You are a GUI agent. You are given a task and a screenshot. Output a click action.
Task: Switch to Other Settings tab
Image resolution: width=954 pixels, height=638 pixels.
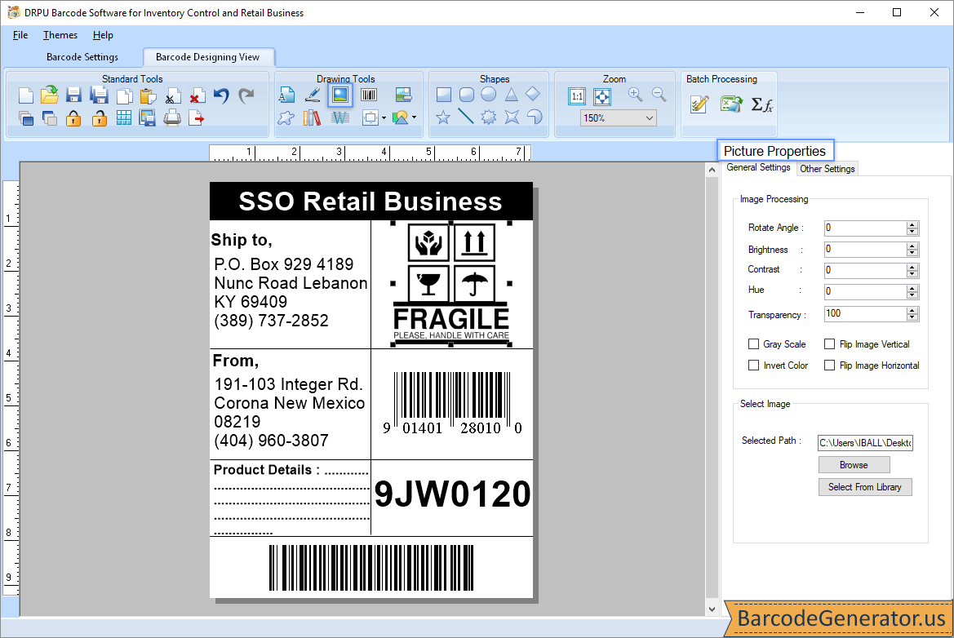[827, 169]
